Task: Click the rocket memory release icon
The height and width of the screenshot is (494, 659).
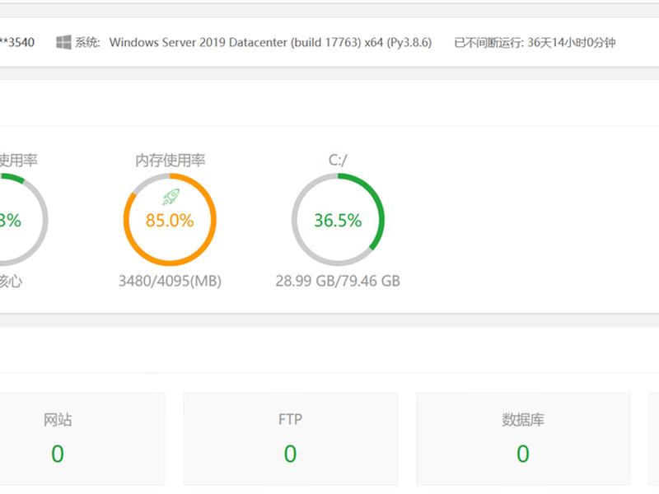Action: pos(171,197)
